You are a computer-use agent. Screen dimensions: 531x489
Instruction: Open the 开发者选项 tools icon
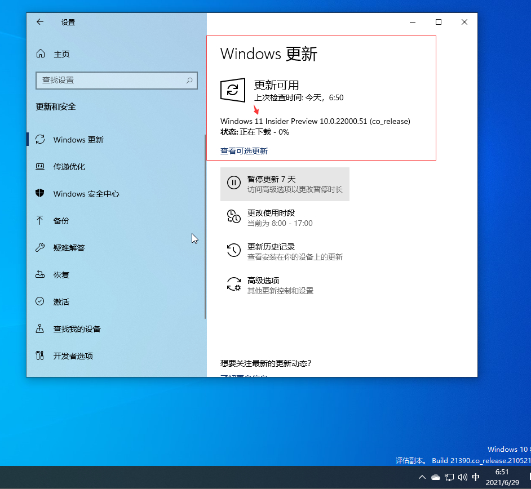pyautogui.click(x=40, y=355)
